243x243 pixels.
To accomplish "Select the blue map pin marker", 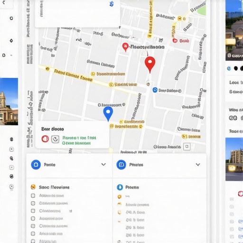I will 108,113.
